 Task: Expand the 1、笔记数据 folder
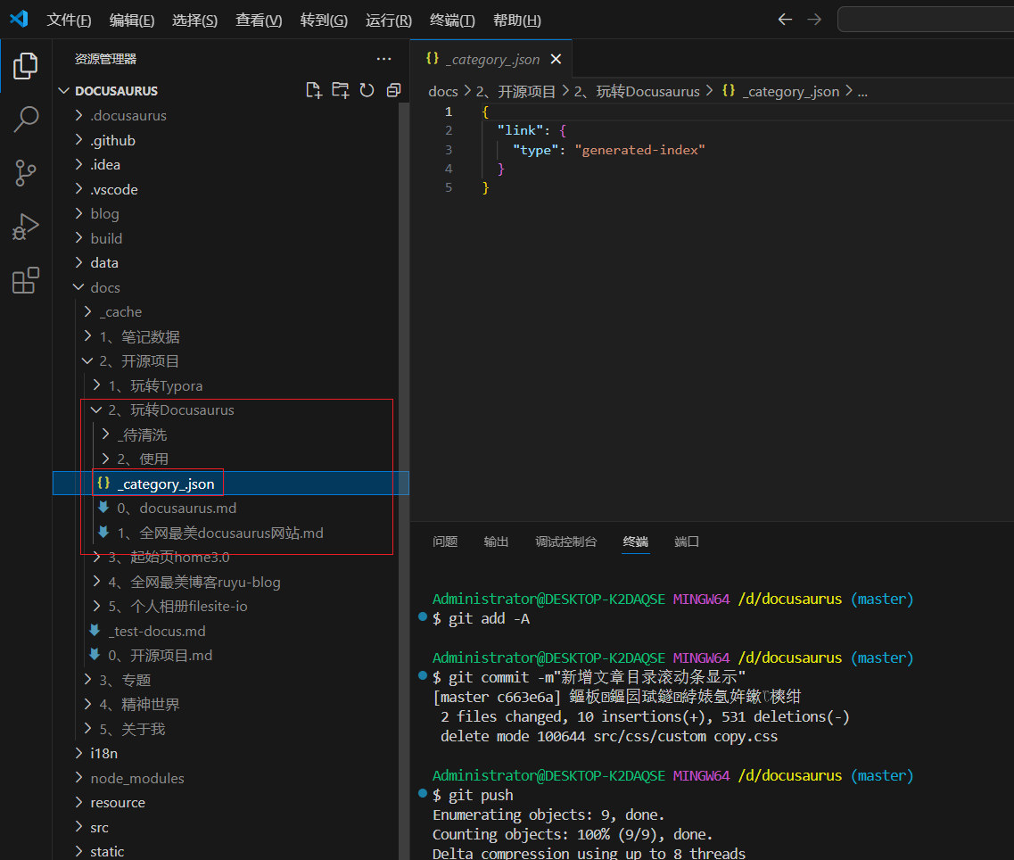[140, 336]
